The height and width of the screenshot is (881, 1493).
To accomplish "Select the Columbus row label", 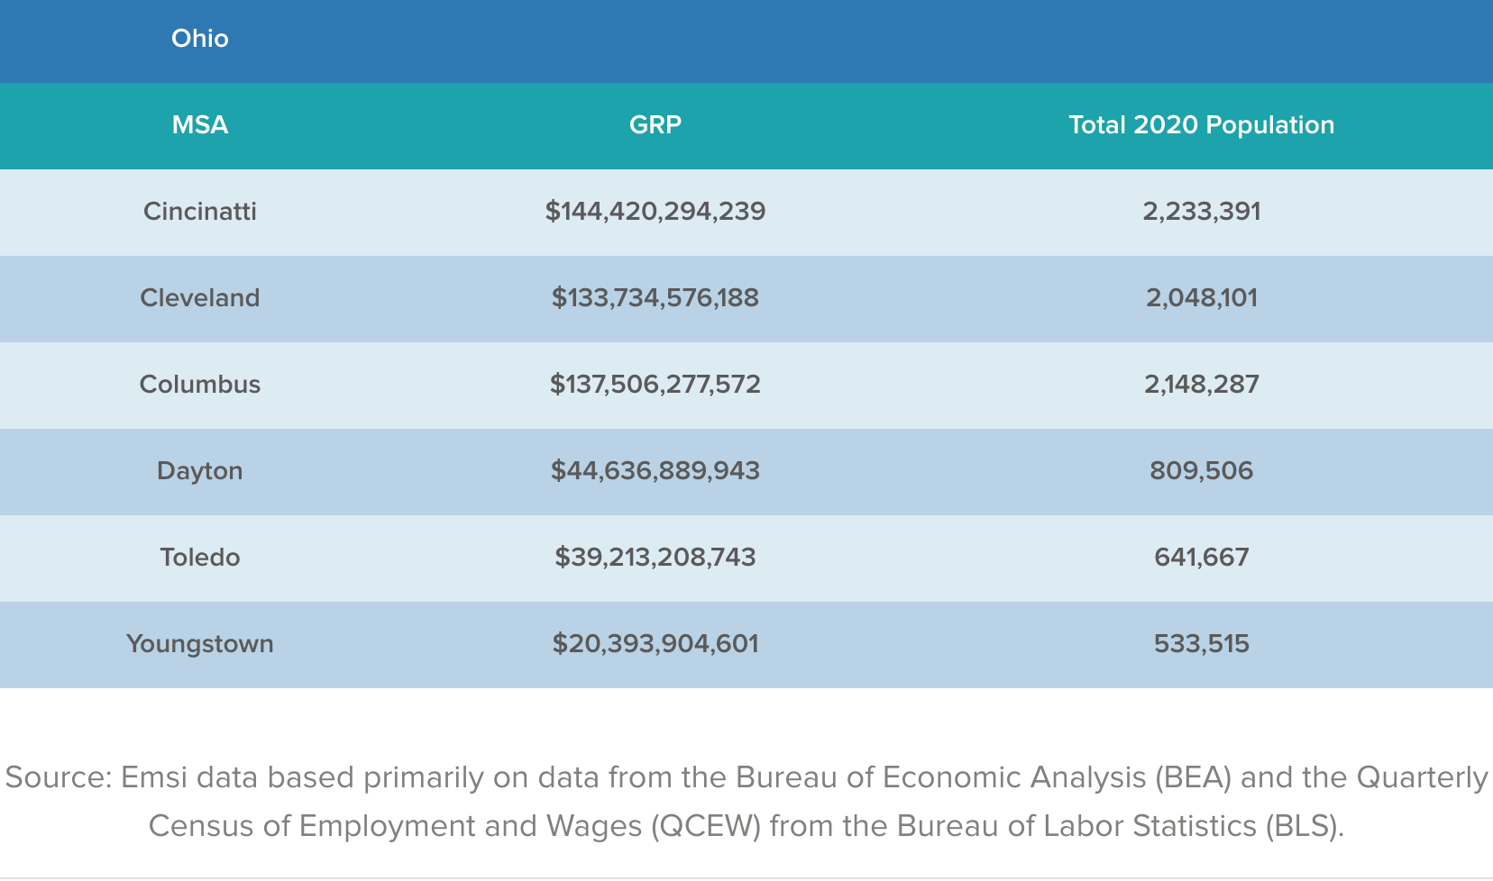I will click(x=200, y=385).
